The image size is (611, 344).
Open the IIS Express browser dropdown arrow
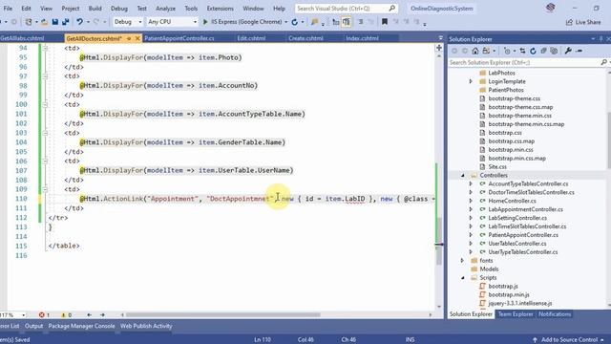click(286, 22)
